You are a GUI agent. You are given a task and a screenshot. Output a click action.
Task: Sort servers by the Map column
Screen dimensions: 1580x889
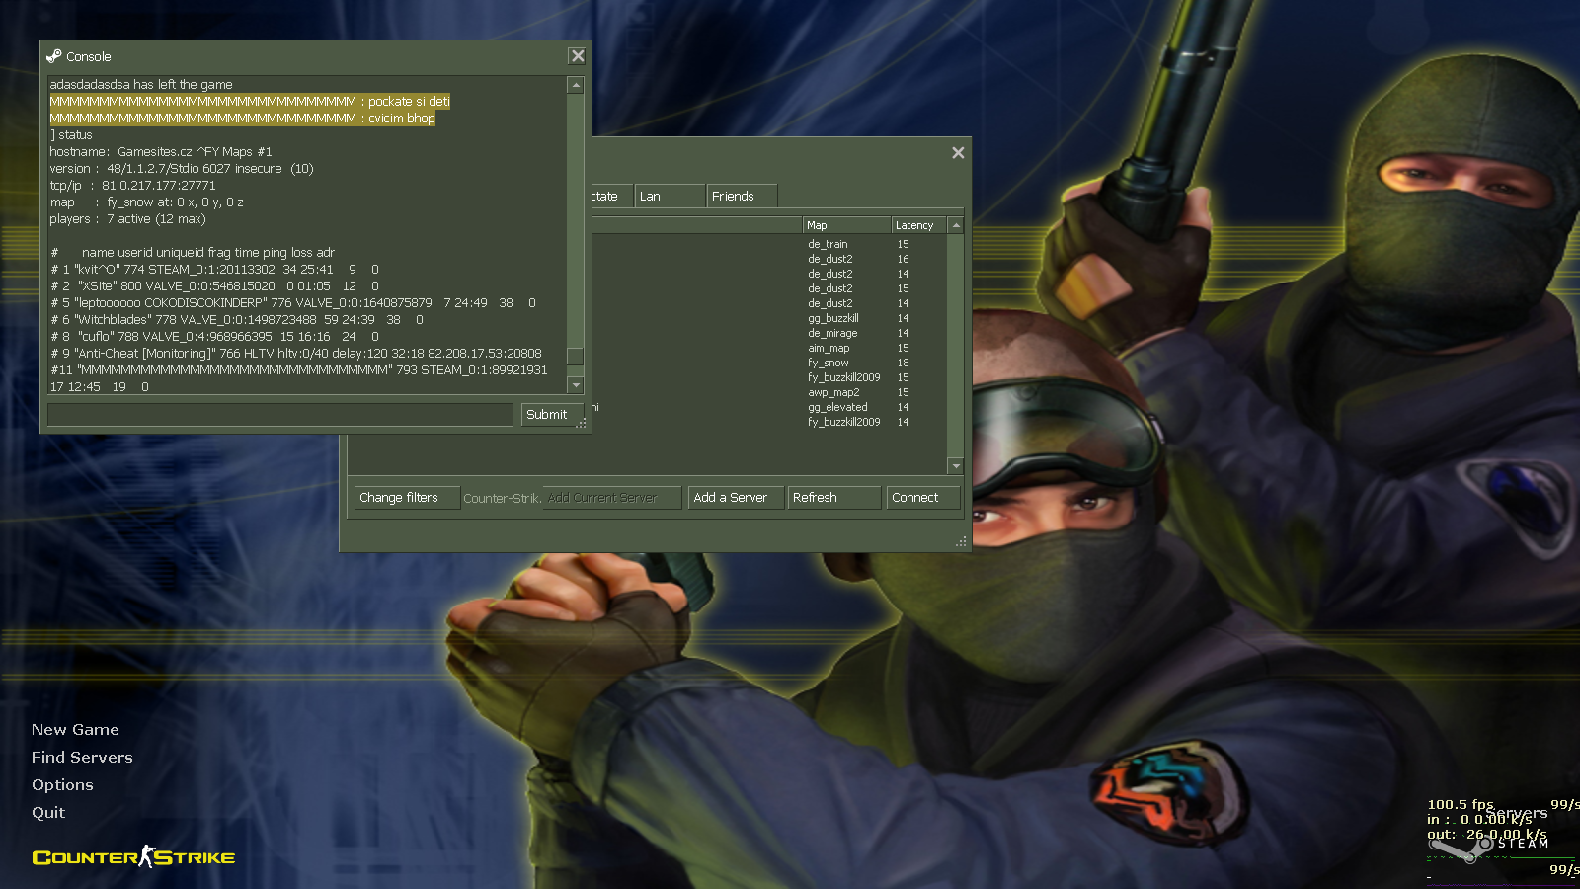click(845, 225)
